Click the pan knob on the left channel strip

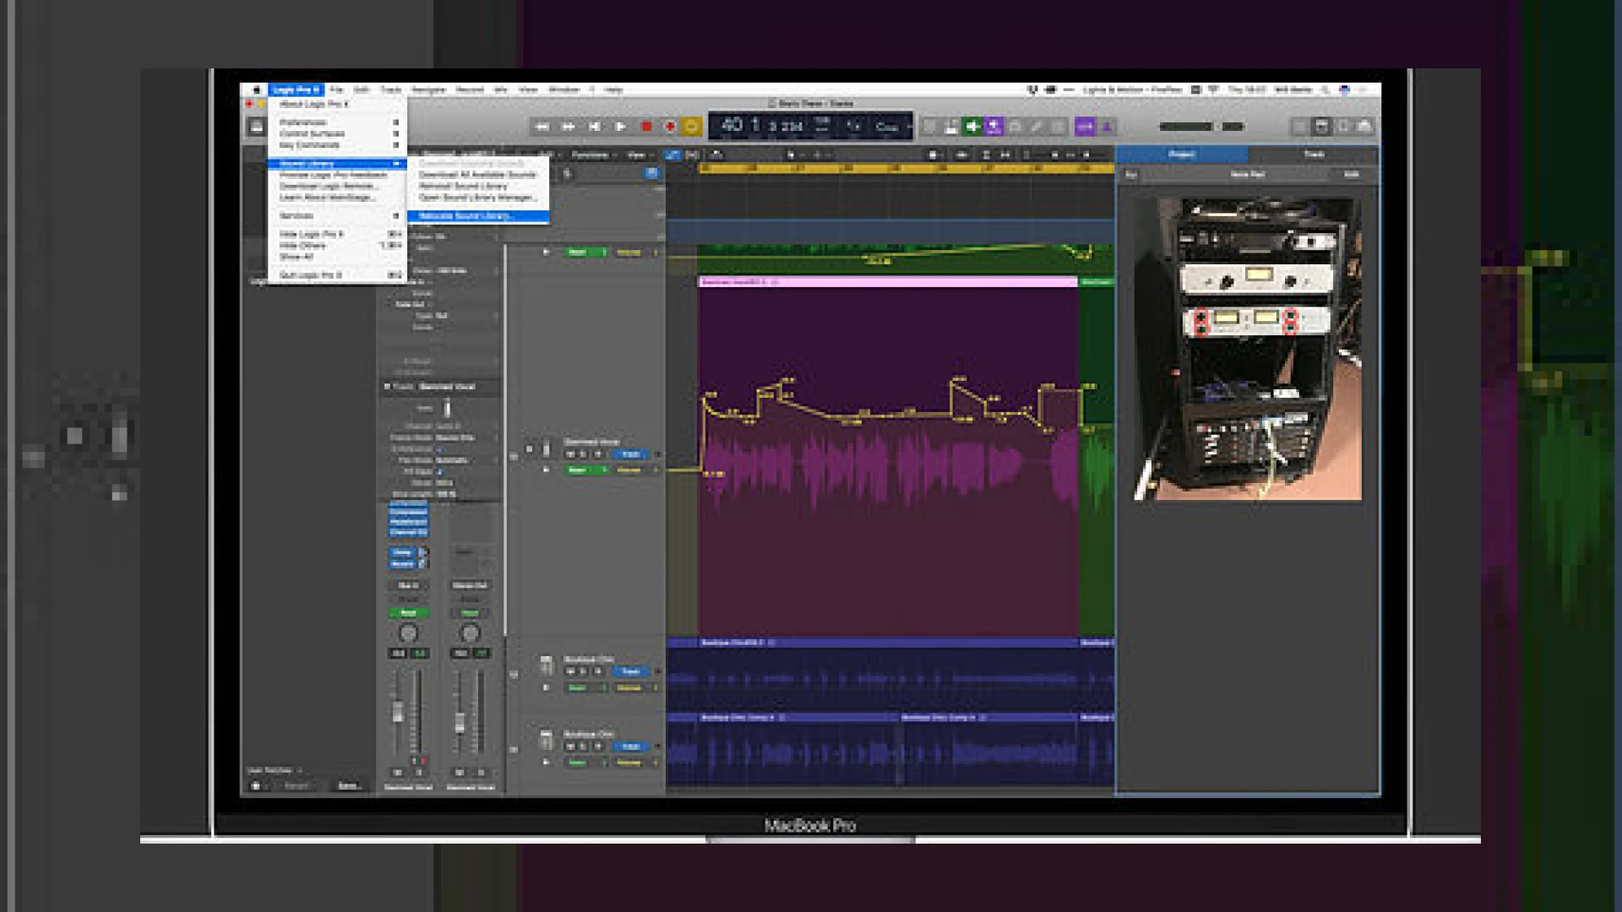tap(408, 633)
